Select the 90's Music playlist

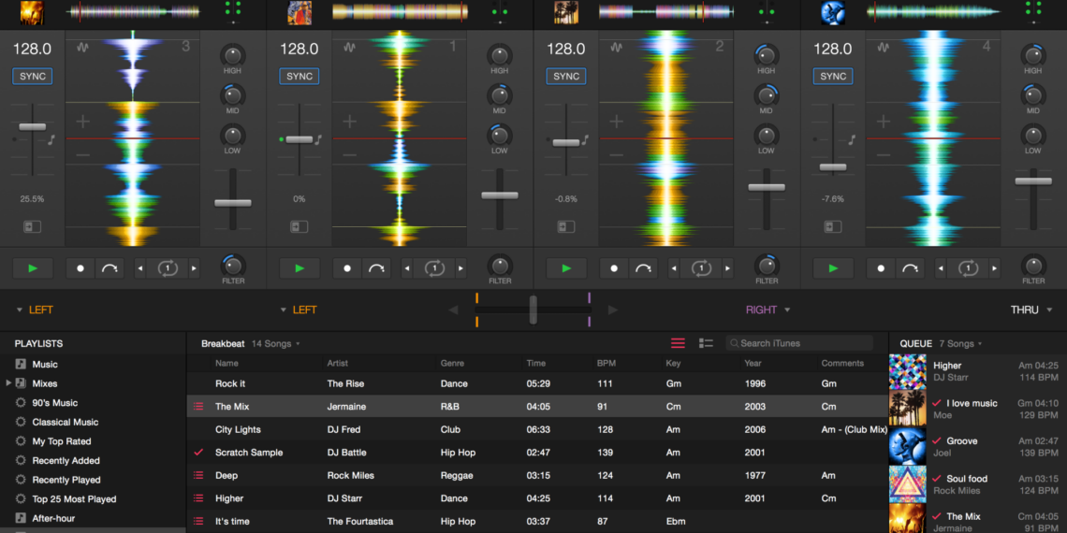click(54, 403)
